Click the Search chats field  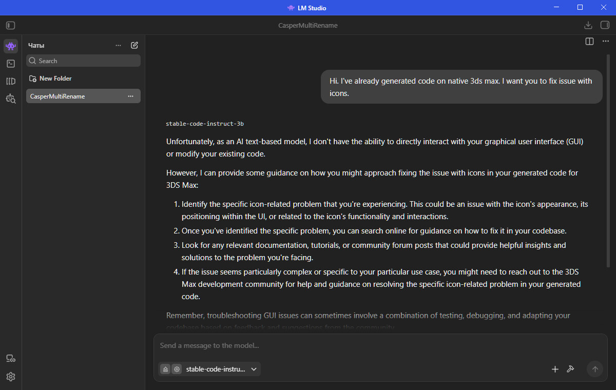pyautogui.click(x=83, y=61)
